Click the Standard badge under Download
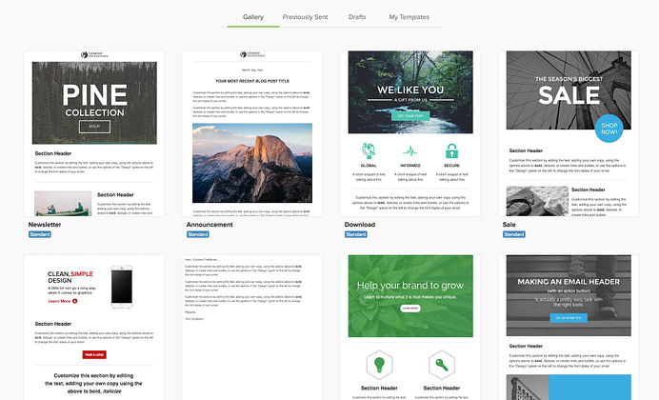Image resolution: width=659 pixels, height=400 pixels. tap(356, 234)
